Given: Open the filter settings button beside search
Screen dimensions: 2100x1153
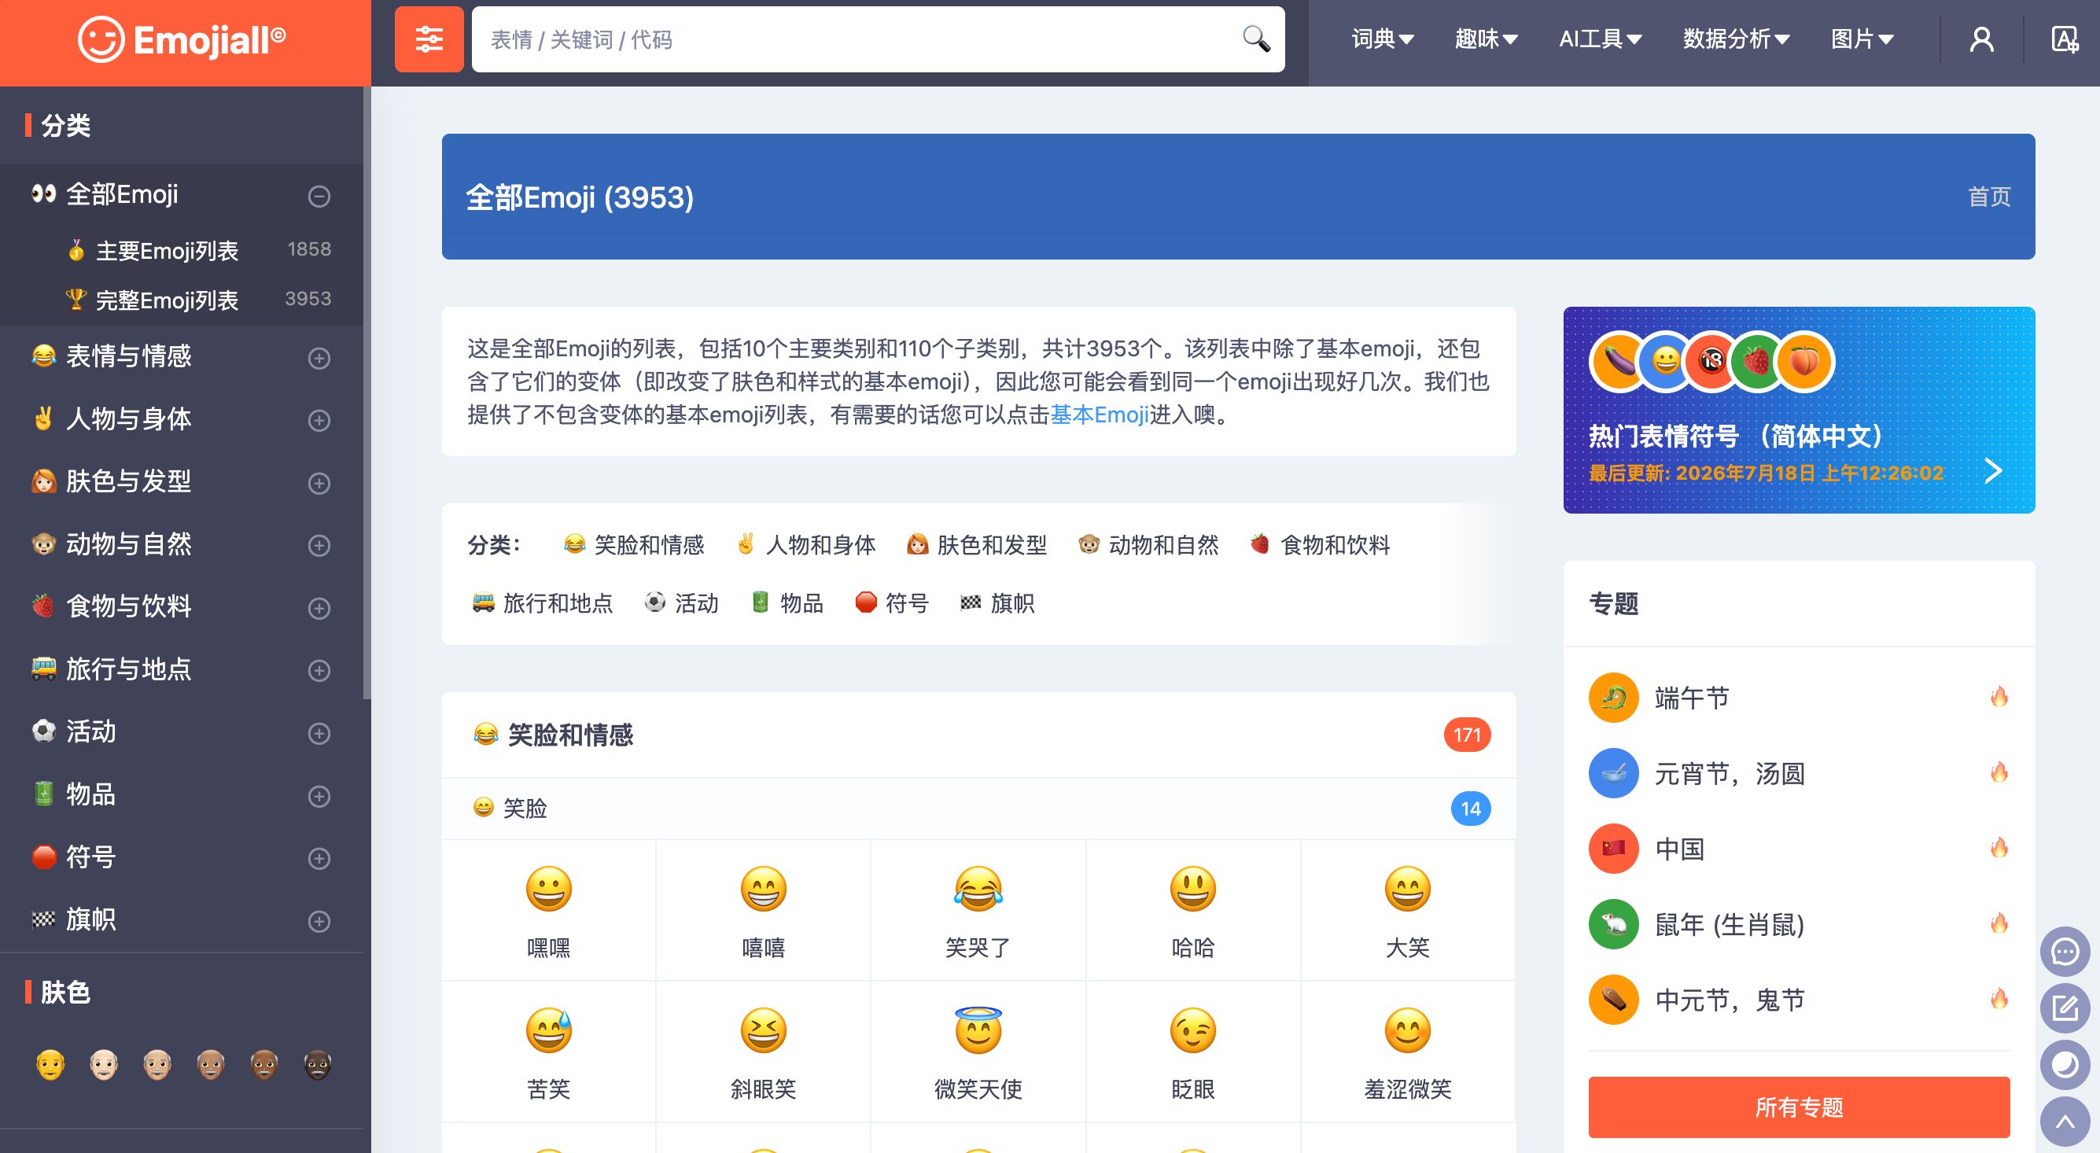Looking at the screenshot, I should click(x=429, y=39).
